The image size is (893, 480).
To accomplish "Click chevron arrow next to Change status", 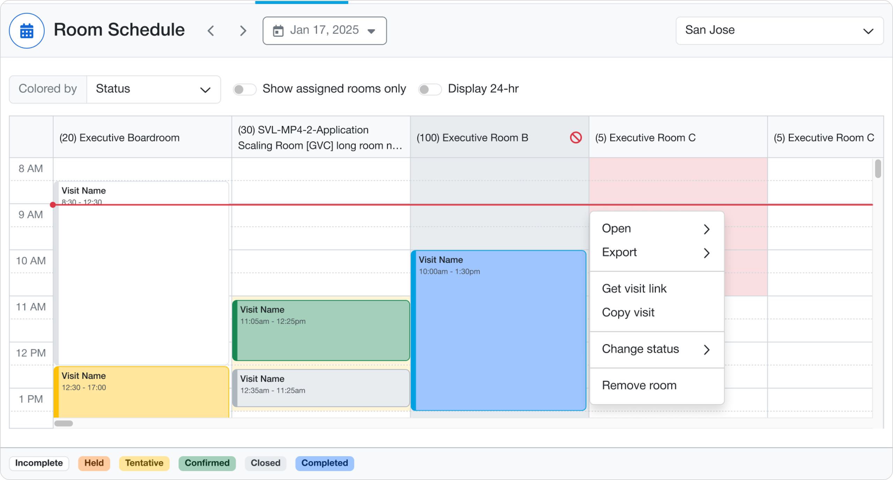I will point(706,349).
